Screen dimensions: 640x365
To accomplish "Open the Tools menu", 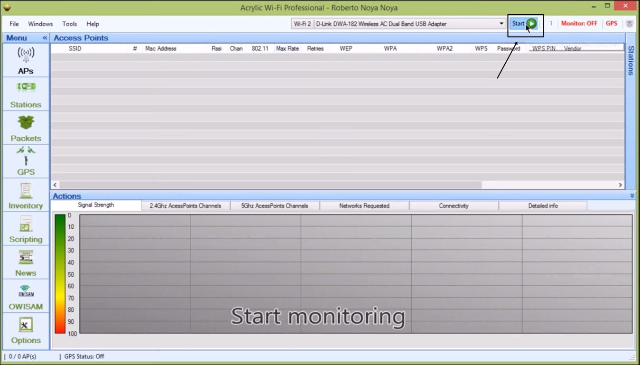I will pos(69,24).
